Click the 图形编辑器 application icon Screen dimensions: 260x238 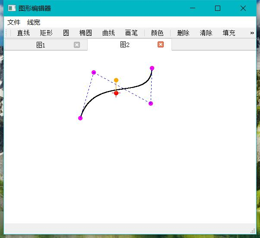click(12, 8)
